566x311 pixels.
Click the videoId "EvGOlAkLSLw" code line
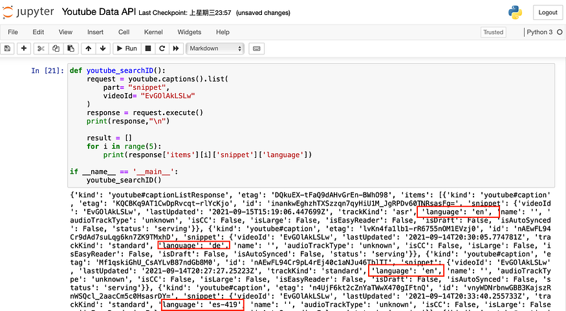point(149,96)
